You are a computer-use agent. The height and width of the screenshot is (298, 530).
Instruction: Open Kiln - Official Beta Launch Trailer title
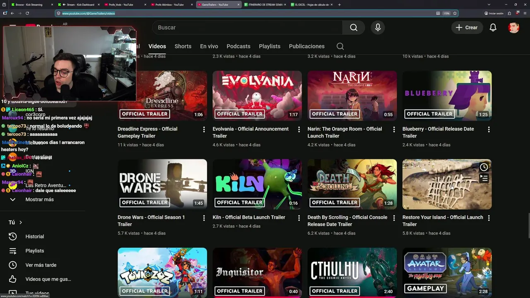tap(249, 217)
